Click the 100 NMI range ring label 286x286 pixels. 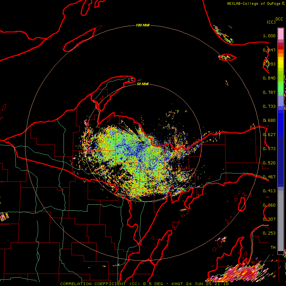point(143,25)
